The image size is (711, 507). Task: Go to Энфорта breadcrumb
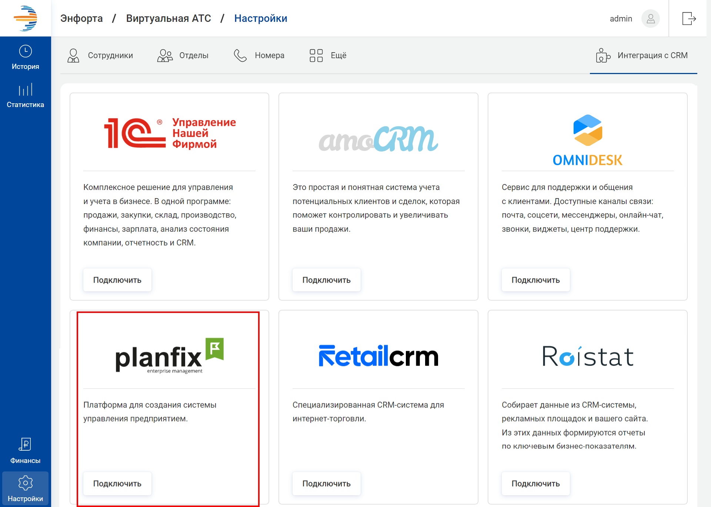tap(81, 19)
